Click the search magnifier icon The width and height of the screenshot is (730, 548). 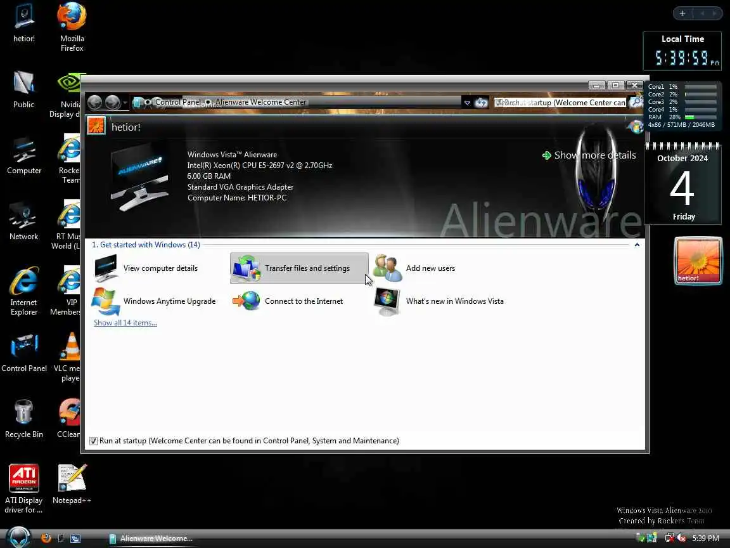pyautogui.click(x=636, y=103)
